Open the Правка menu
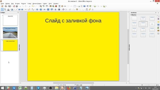This screenshot has width=160, height=90. click(x=7, y=3)
